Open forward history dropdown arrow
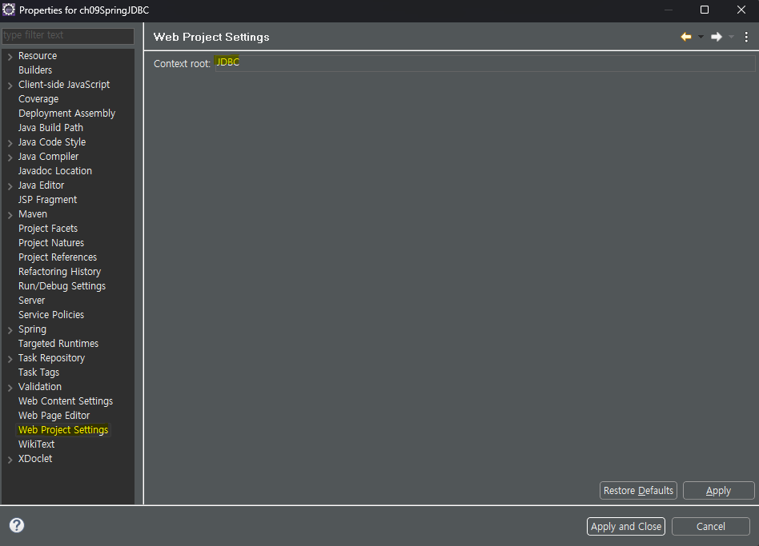The height and width of the screenshot is (546, 759). pos(732,37)
